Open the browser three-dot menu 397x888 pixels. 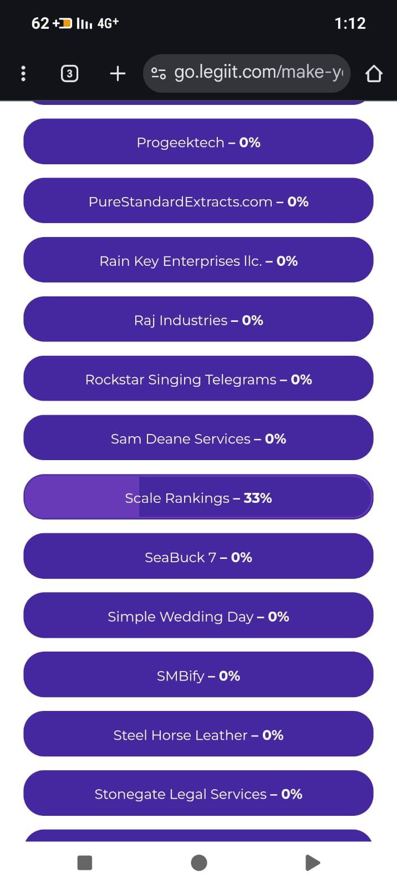click(x=23, y=73)
